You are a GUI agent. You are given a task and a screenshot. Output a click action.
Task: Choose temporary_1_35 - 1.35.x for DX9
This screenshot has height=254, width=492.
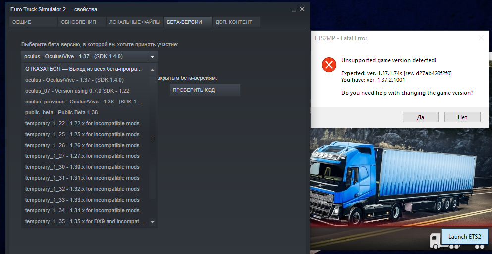coord(85,221)
